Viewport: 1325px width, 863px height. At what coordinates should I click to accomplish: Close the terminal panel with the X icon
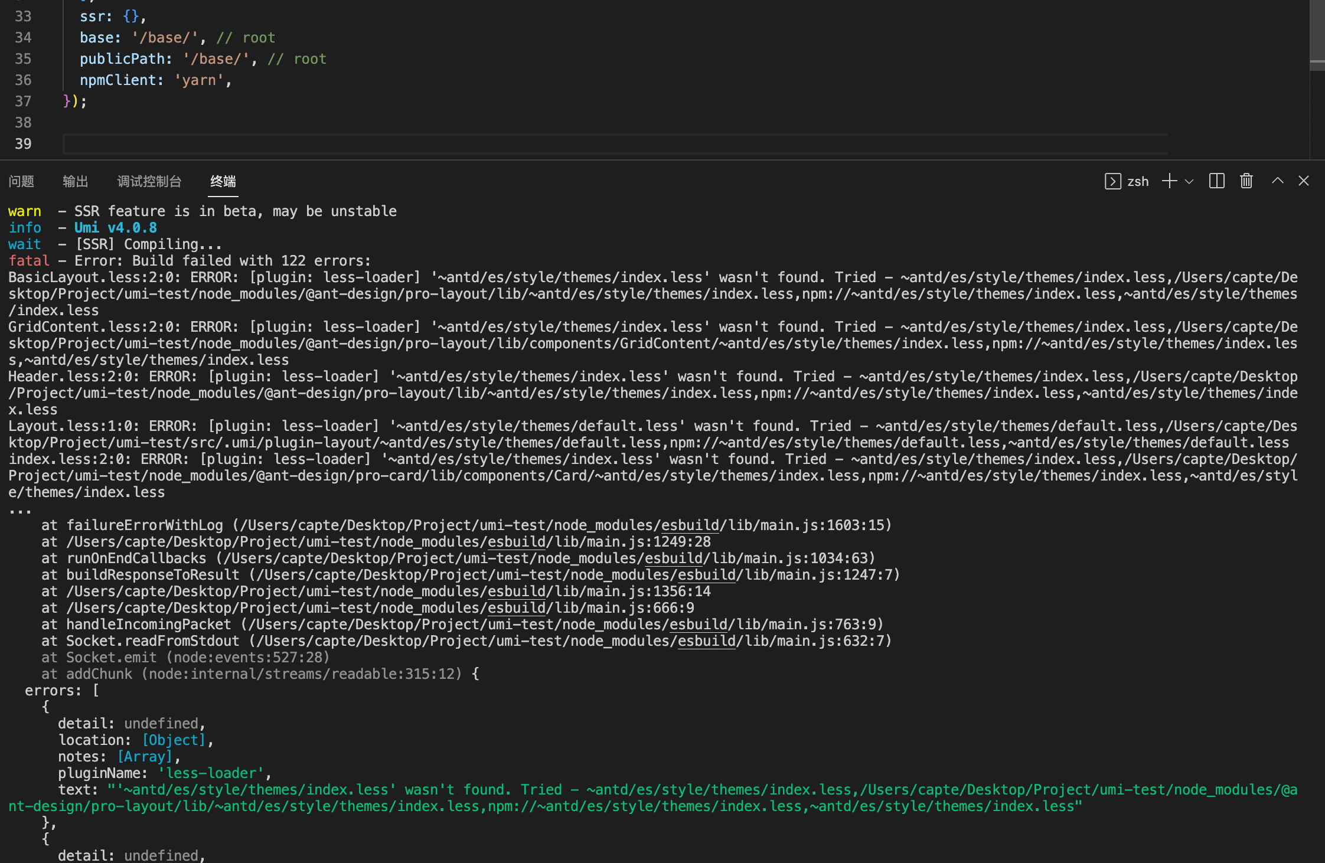click(1304, 181)
